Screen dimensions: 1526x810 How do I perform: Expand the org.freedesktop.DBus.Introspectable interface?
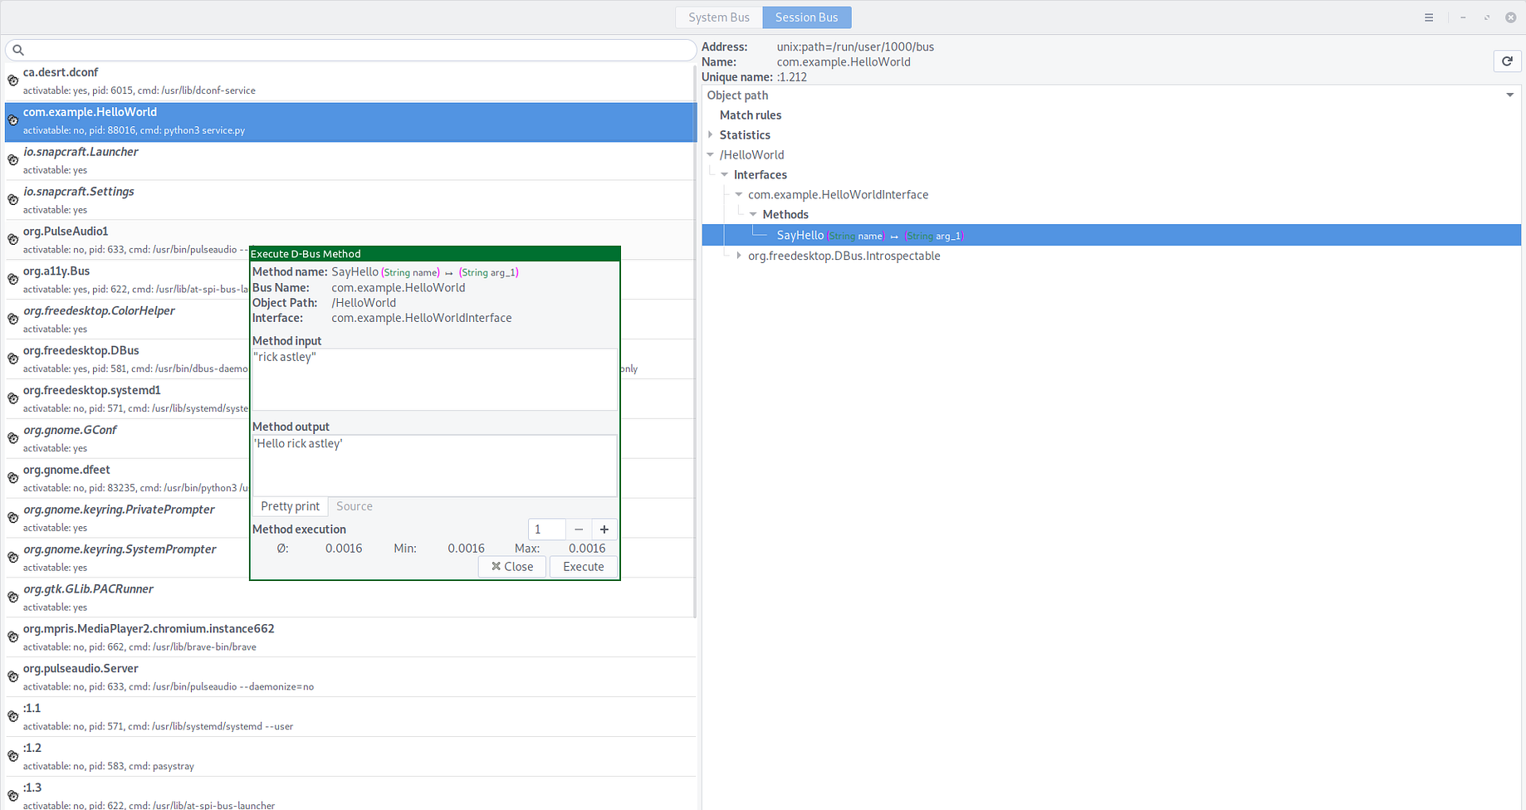739,256
